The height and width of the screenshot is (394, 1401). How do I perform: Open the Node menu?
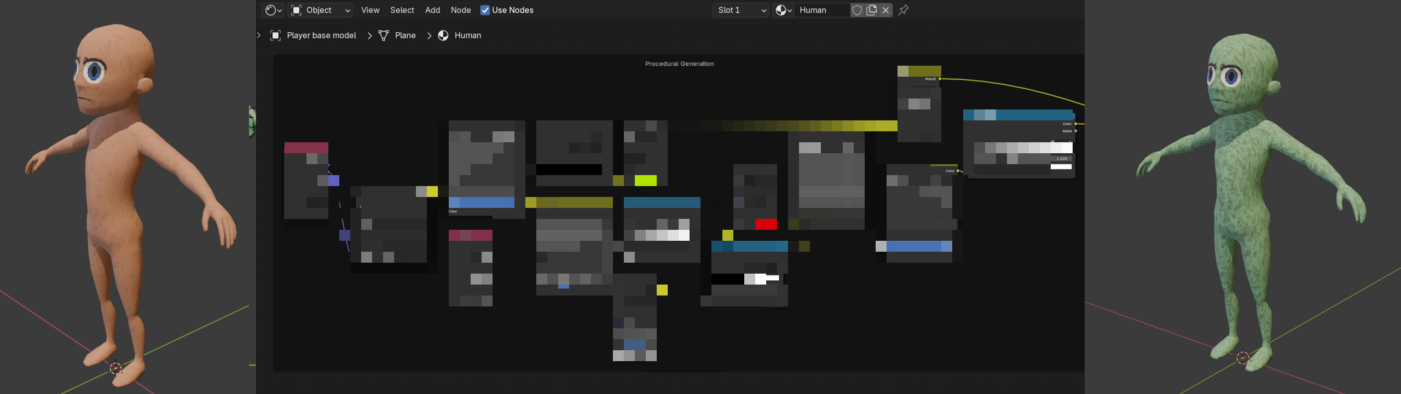(x=461, y=10)
